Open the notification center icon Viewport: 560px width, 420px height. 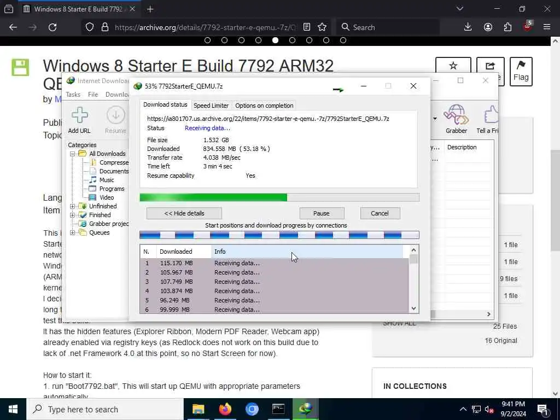[x=543, y=409]
